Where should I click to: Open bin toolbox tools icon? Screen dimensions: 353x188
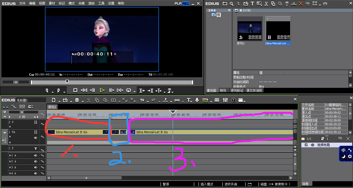325,4
